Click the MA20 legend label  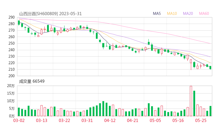coord(188,14)
